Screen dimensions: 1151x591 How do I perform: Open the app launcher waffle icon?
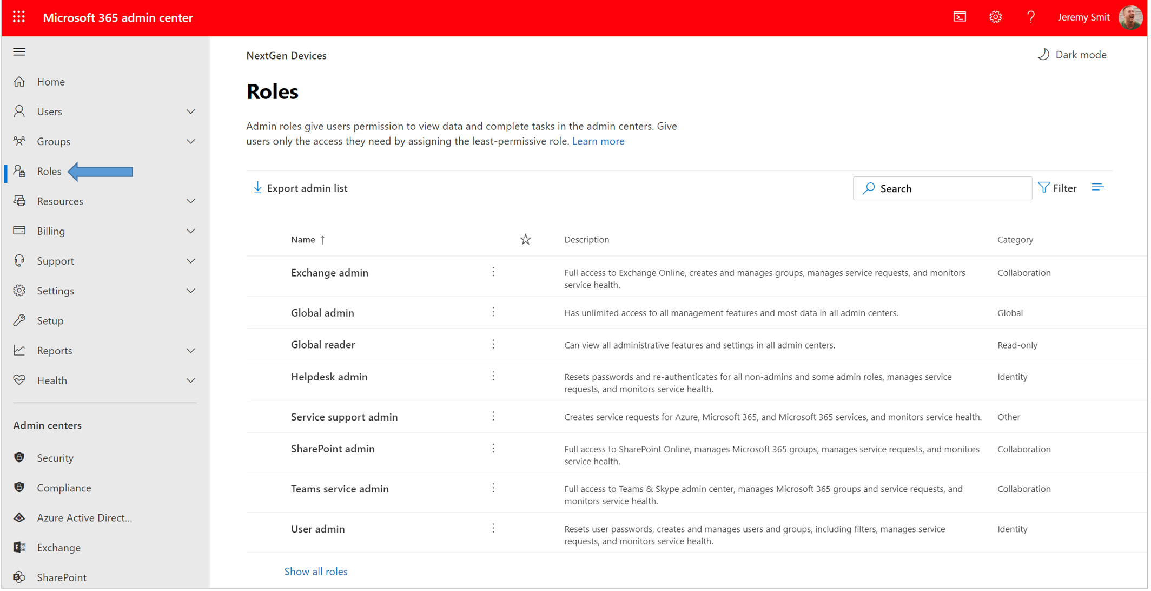coord(19,17)
